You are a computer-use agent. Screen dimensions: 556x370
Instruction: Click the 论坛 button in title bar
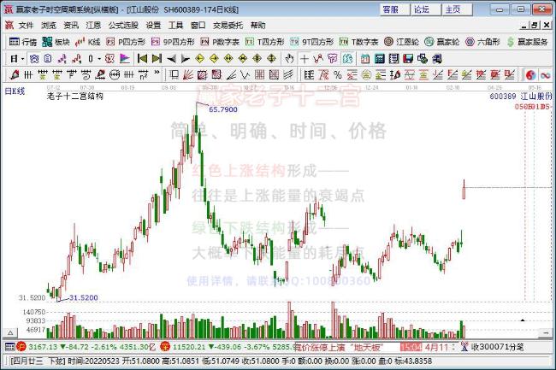coord(426,9)
